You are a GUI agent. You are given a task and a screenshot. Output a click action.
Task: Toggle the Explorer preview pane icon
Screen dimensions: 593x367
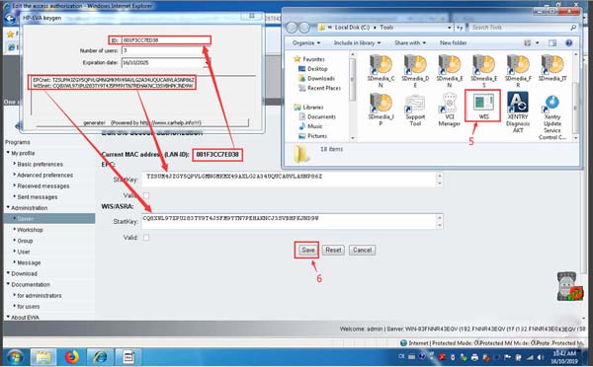(x=552, y=43)
